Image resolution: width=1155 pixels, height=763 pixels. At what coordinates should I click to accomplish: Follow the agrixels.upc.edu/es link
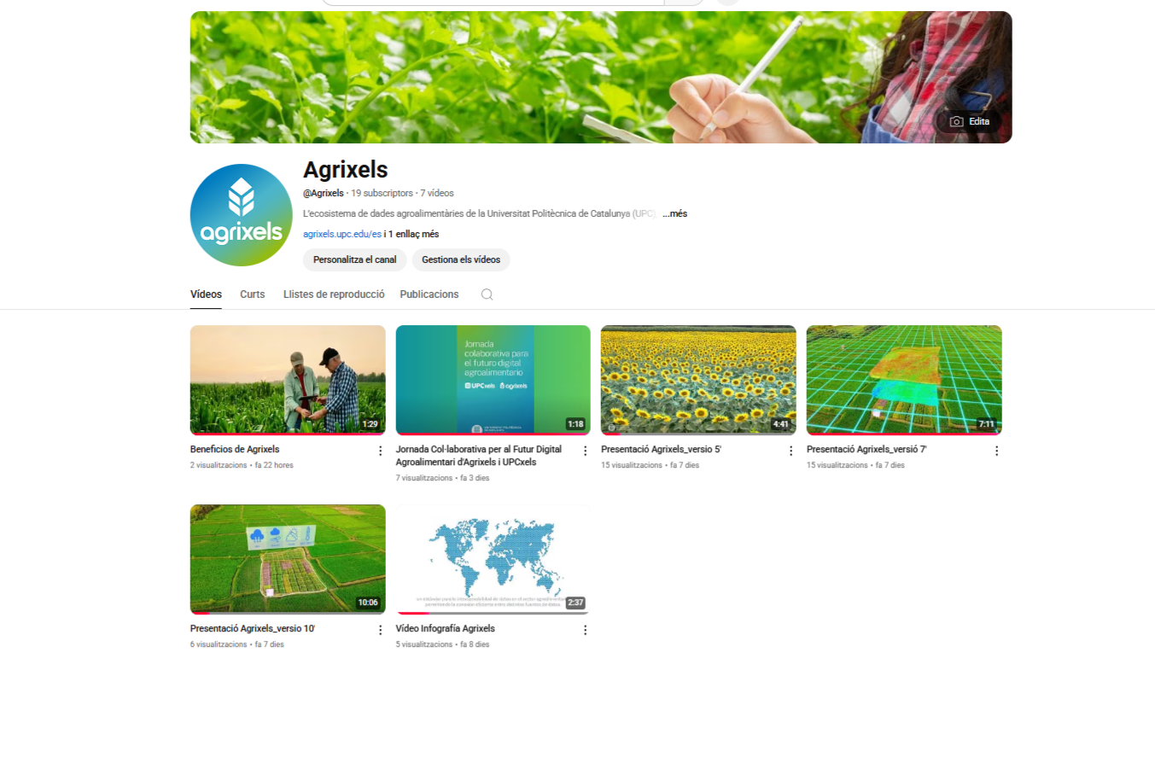click(x=341, y=234)
